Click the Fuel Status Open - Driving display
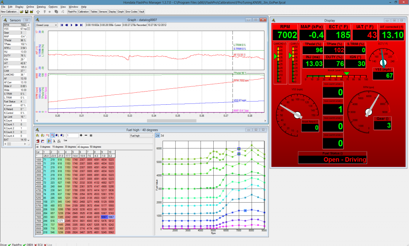The image size is (409, 246). [x=332, y=159]
